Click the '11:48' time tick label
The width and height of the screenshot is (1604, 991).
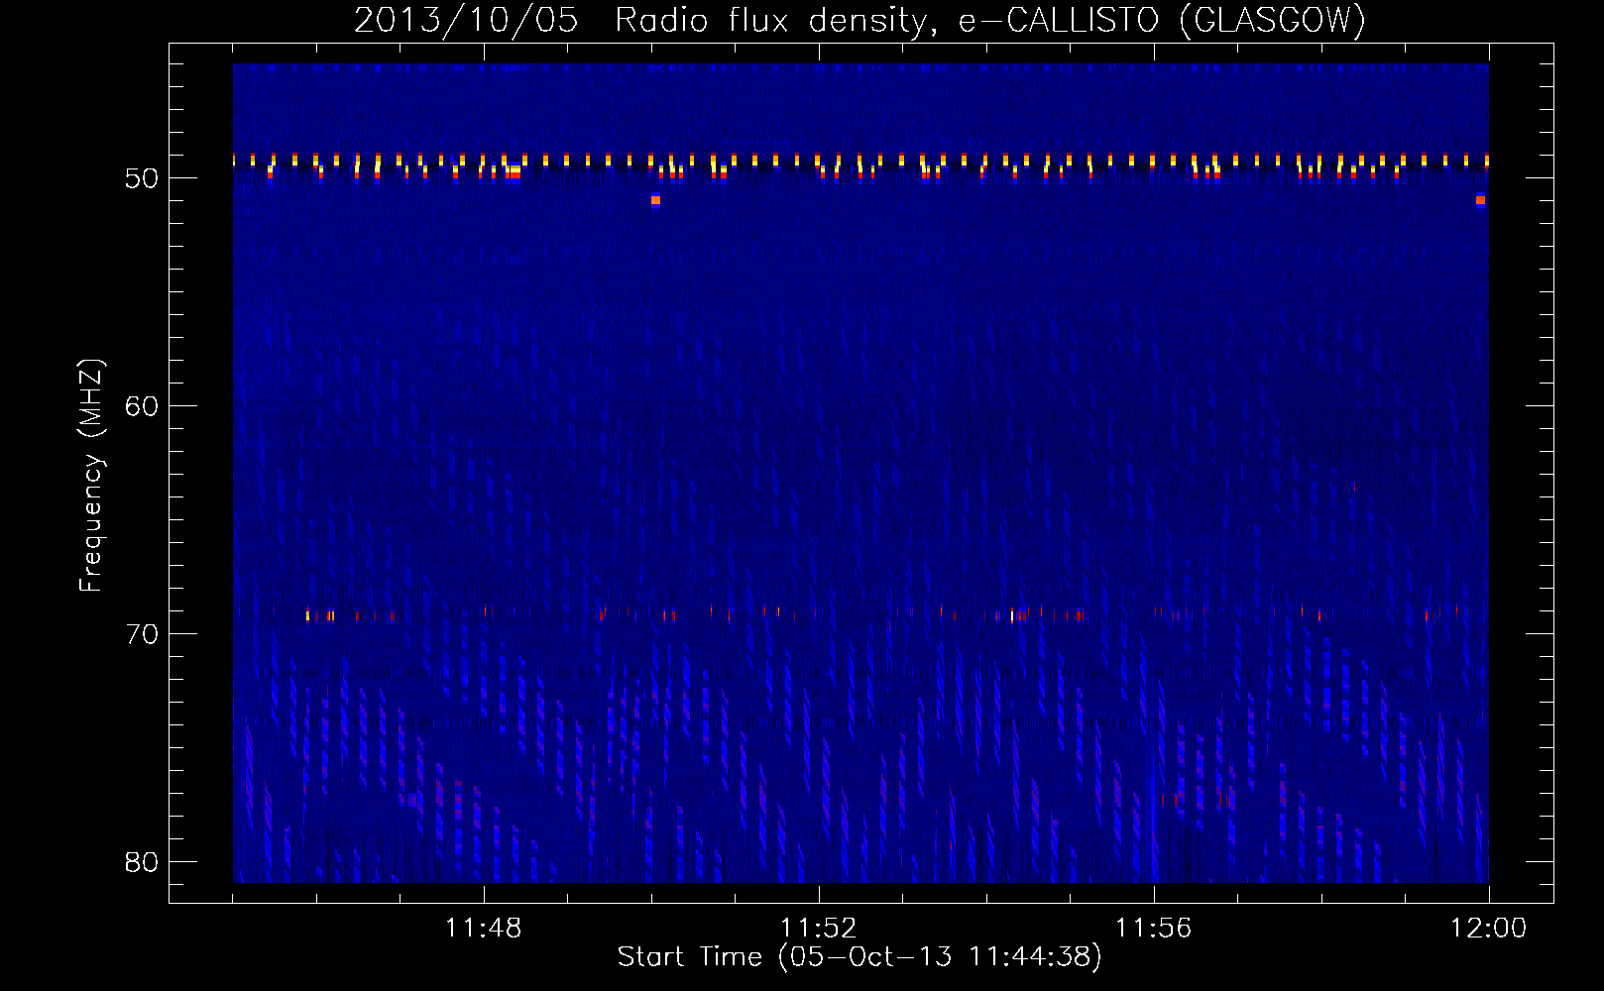tap(484, 929)
